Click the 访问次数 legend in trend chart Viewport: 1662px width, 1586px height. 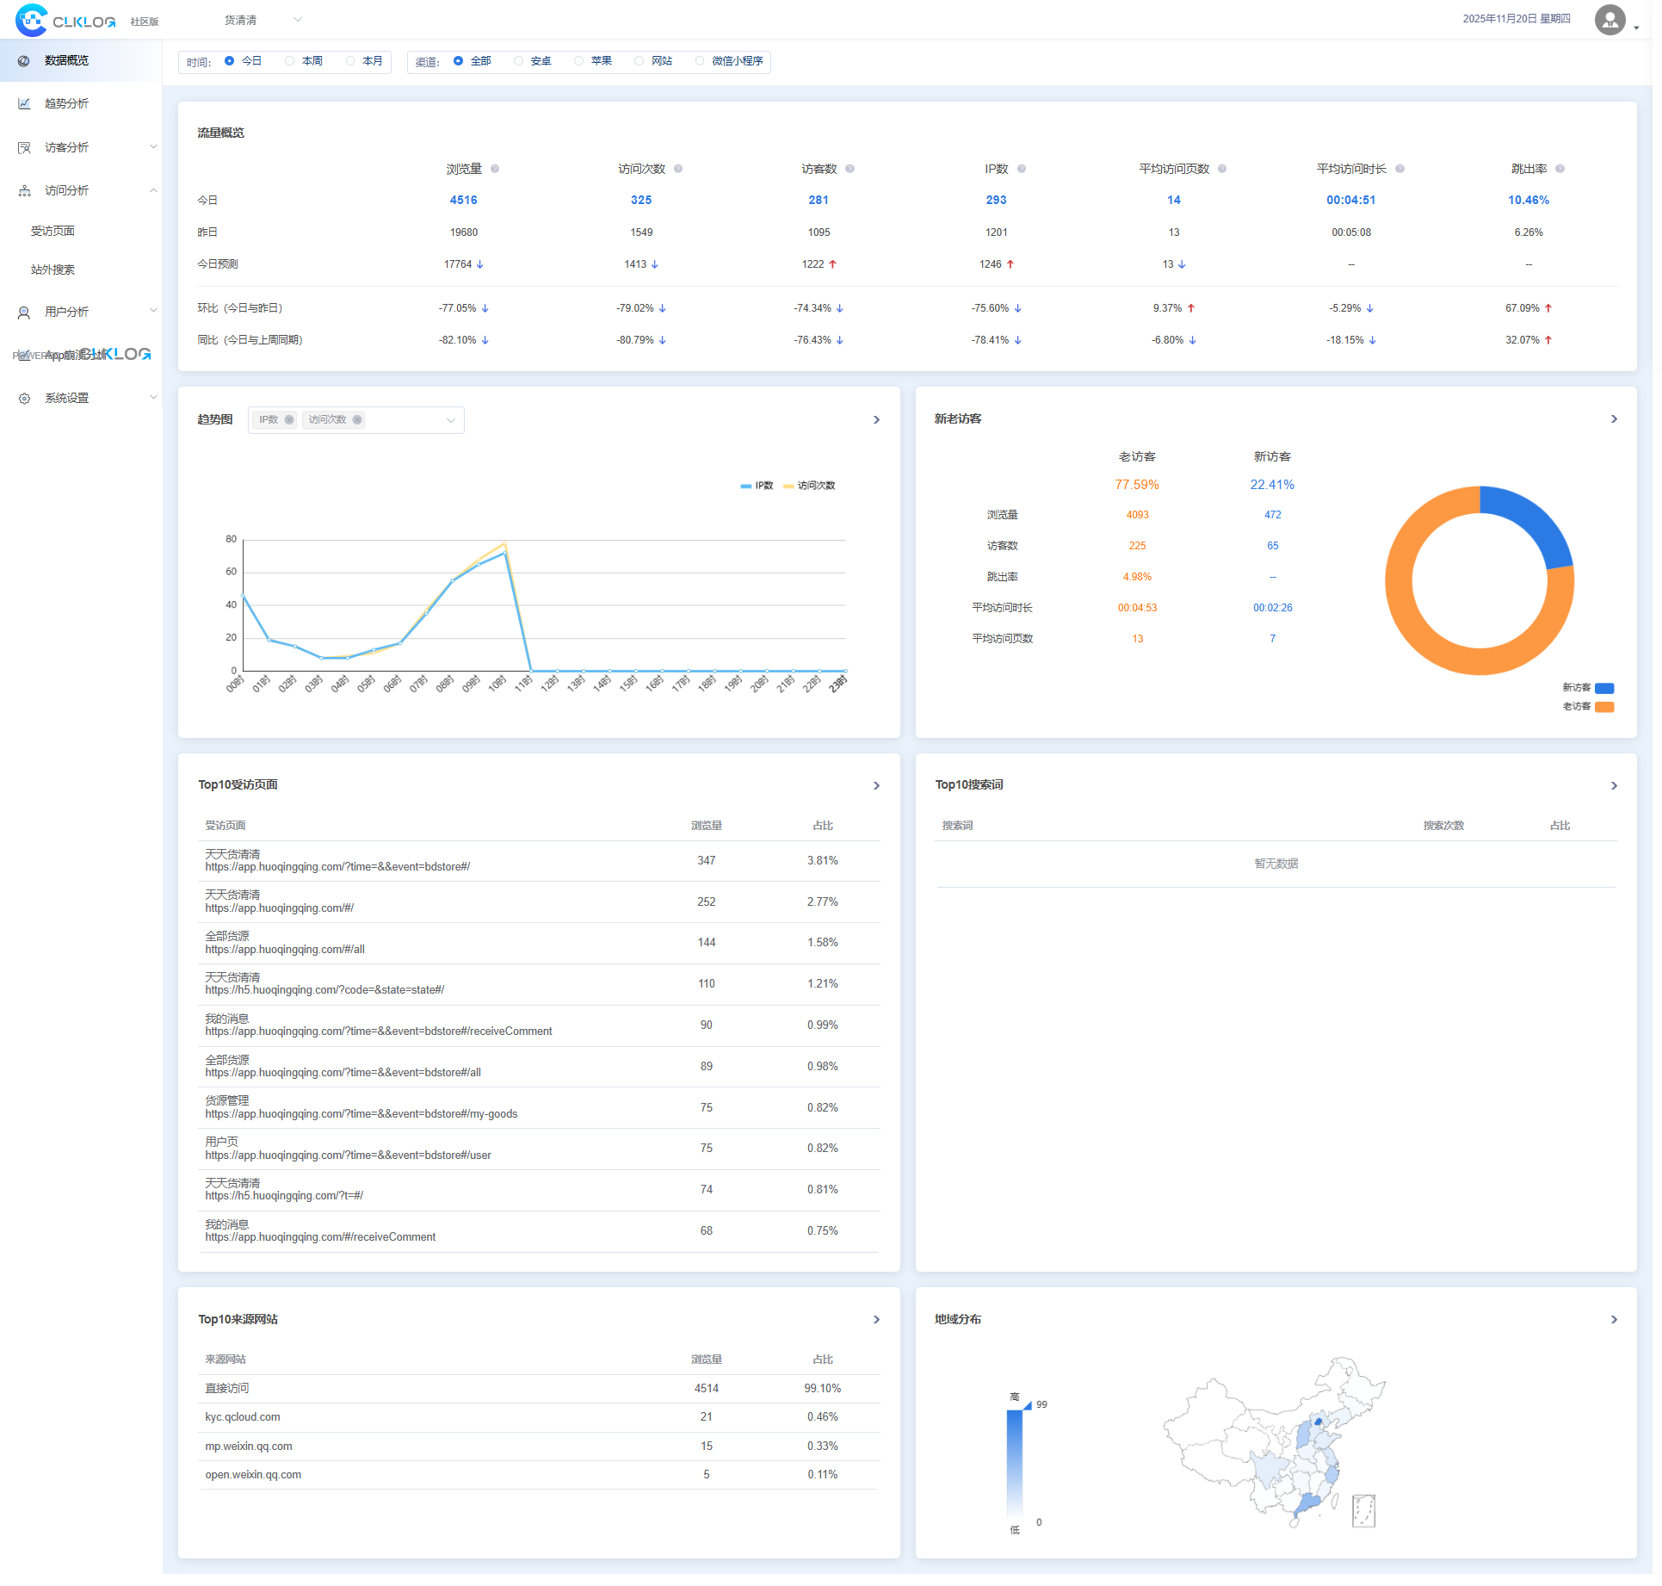pos(809,486)
